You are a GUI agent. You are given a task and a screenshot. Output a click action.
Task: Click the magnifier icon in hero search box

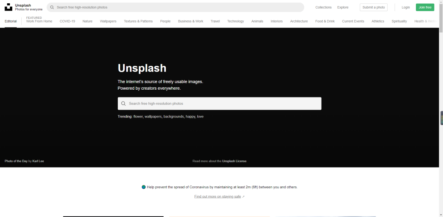[x=123, y=104]
